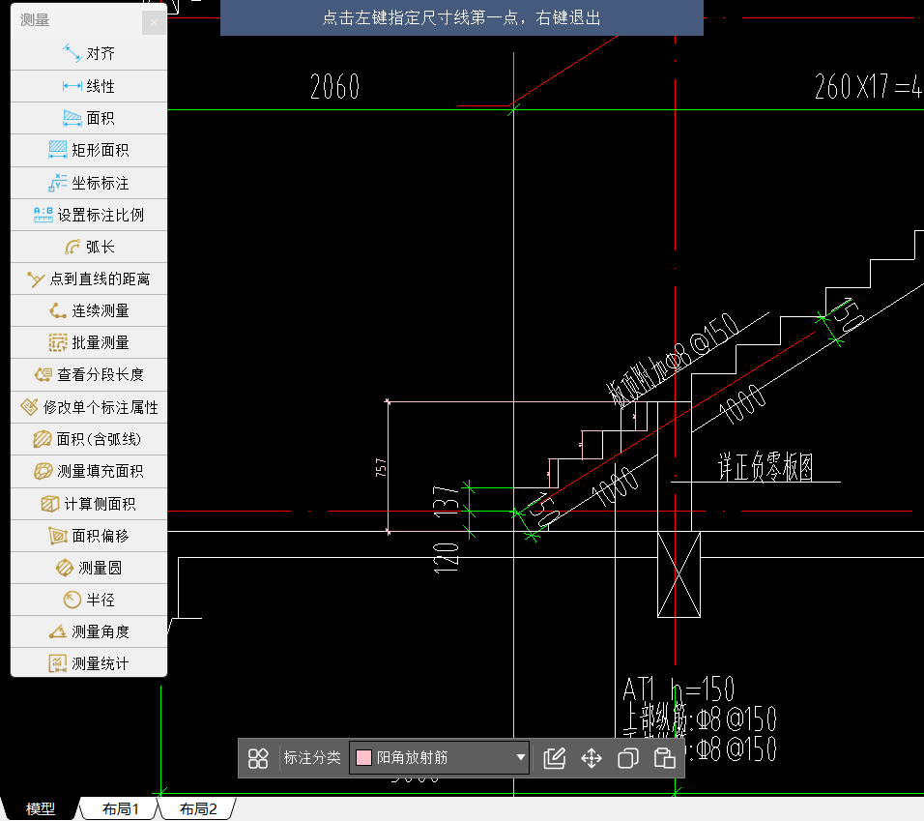Click the AT1 h=150 label
Image resolution: width=924 pixels, height=821 pixels.
pos(679,689)
